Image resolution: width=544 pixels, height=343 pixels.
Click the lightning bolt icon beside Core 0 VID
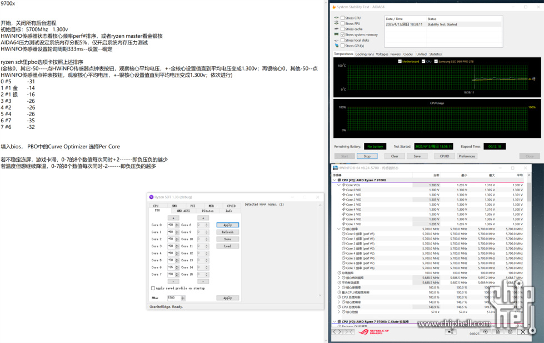343,190
